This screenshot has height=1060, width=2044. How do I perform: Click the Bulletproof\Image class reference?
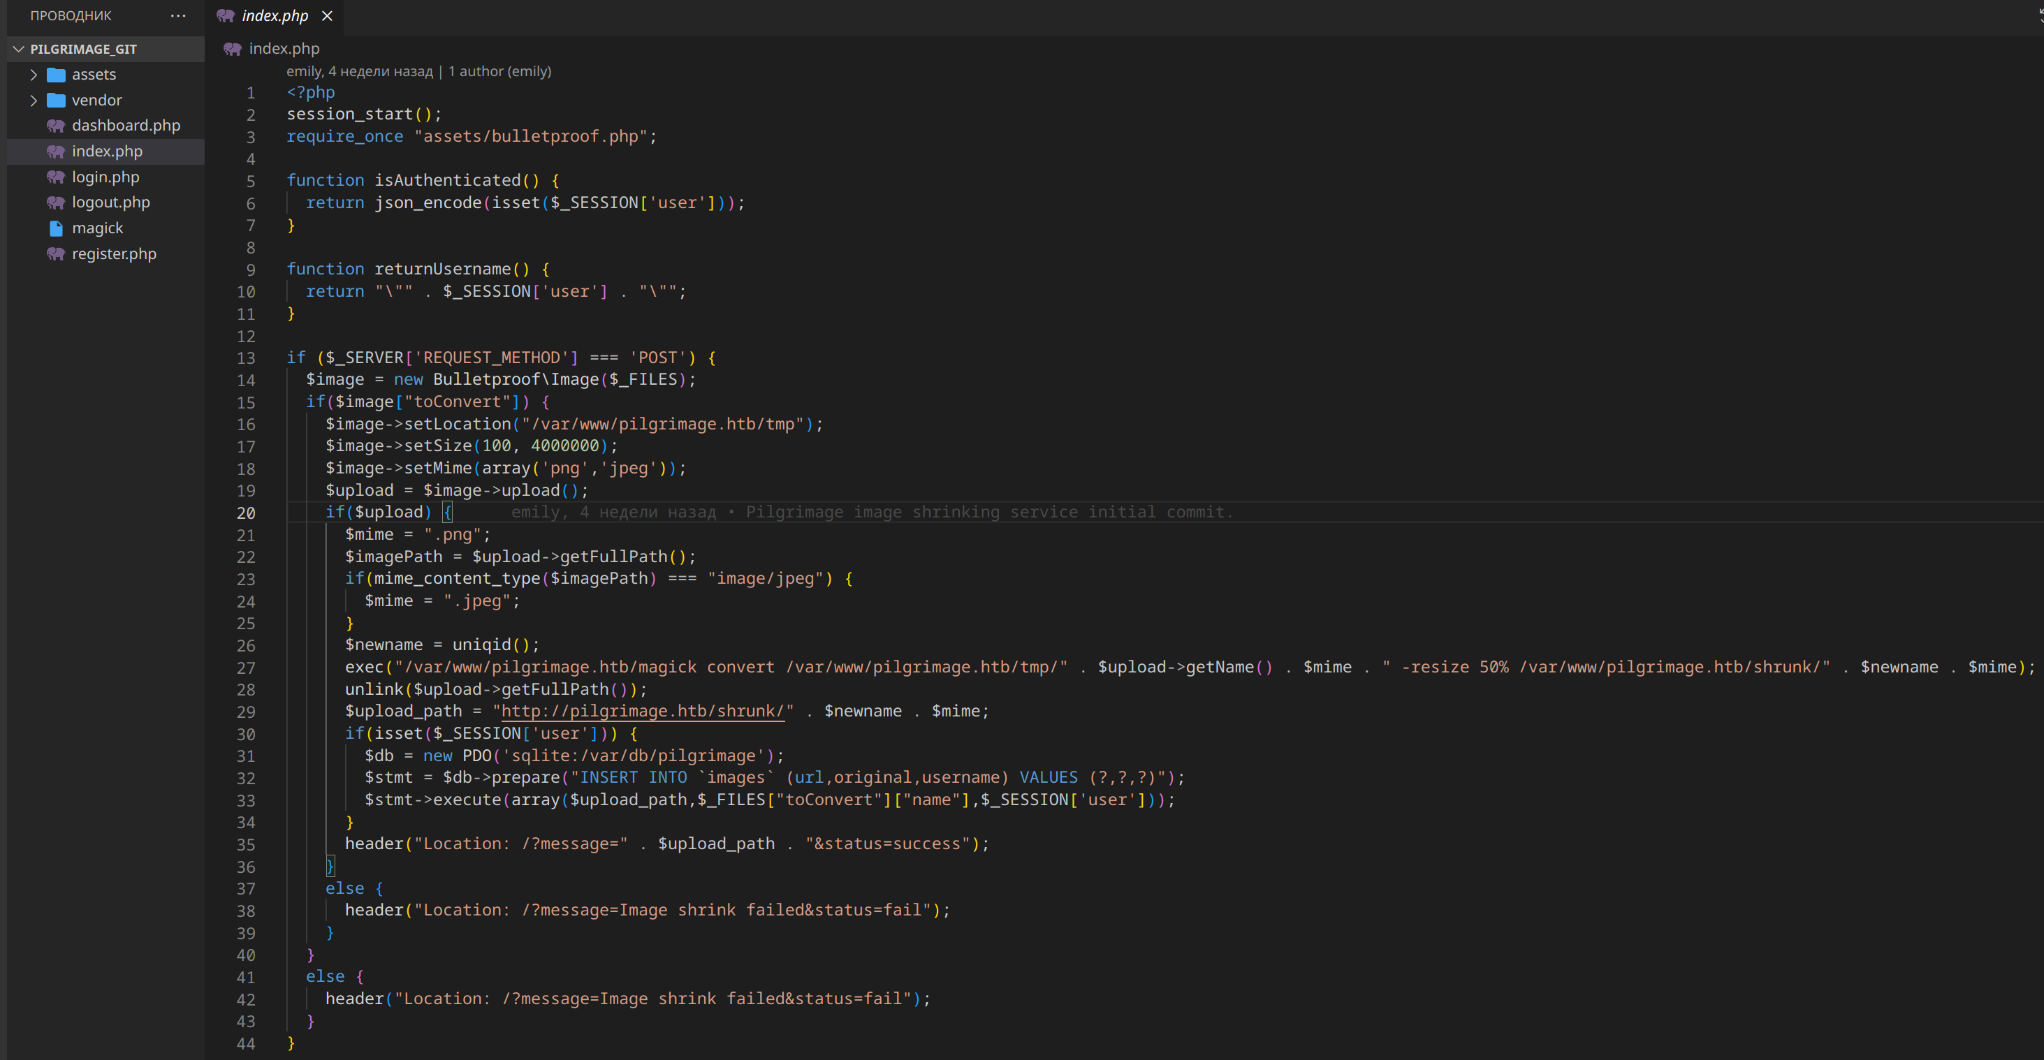coord(516,380)
